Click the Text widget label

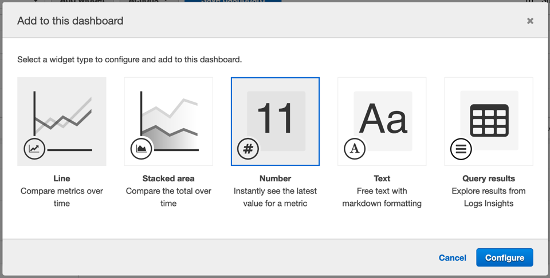coord(382,178)
